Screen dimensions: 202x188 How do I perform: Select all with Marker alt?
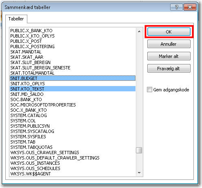(169, 56)
